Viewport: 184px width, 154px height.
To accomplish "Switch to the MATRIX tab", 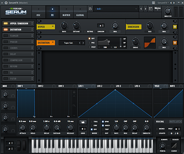I will click(x=66, y=12).
